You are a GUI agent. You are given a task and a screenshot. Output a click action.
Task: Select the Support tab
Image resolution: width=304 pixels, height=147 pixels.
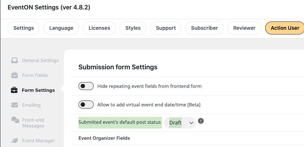[166, 28]
